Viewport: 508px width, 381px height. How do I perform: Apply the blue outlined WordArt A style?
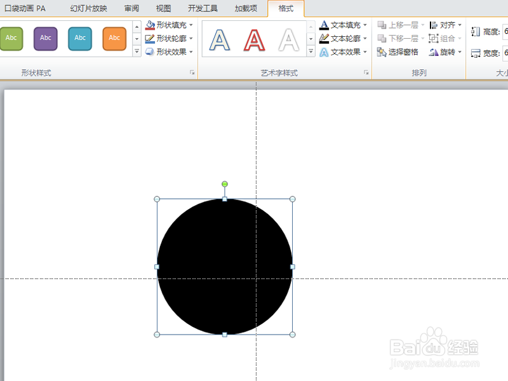220,40
